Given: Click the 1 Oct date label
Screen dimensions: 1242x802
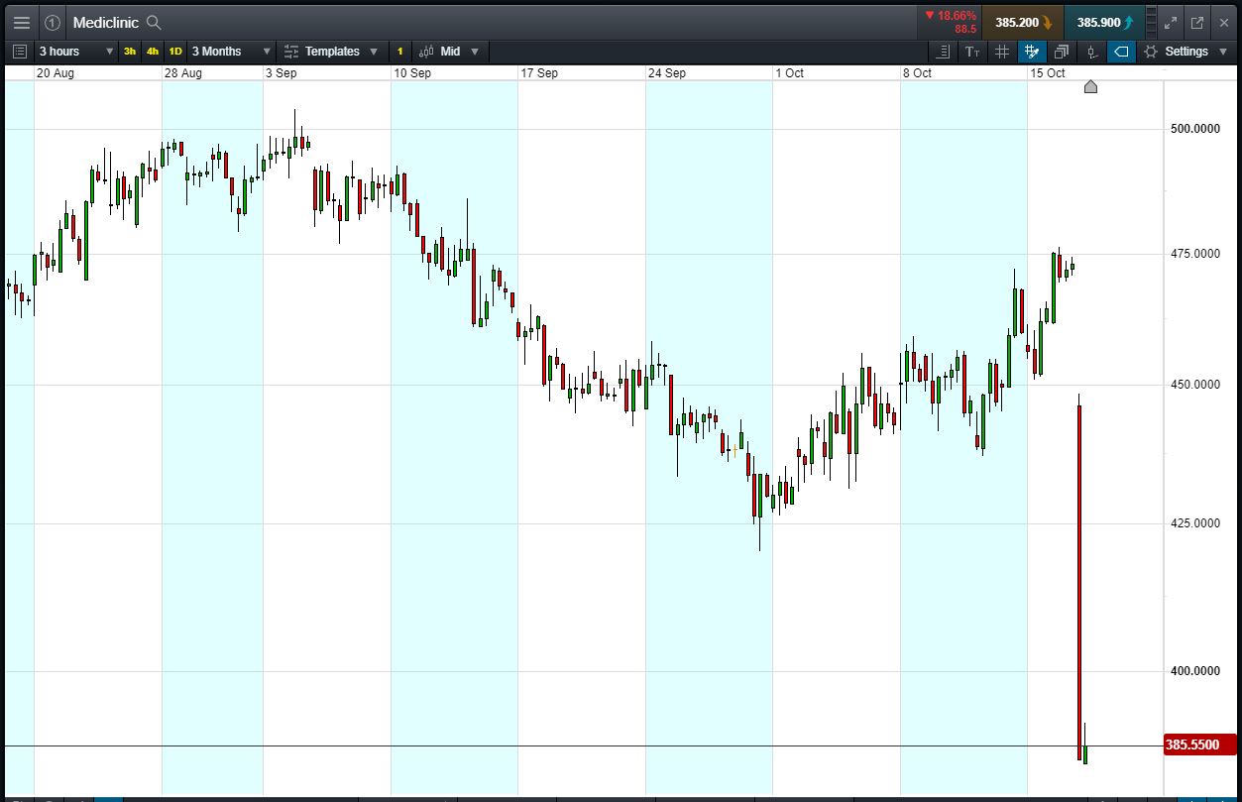Looking at the screenshot, I should [x=790, y=73].
